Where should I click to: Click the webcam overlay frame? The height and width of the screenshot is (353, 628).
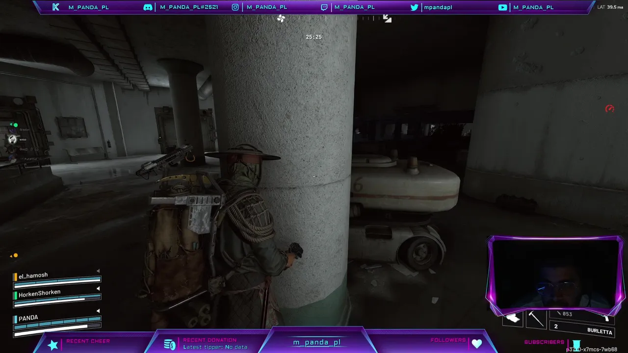555,276
